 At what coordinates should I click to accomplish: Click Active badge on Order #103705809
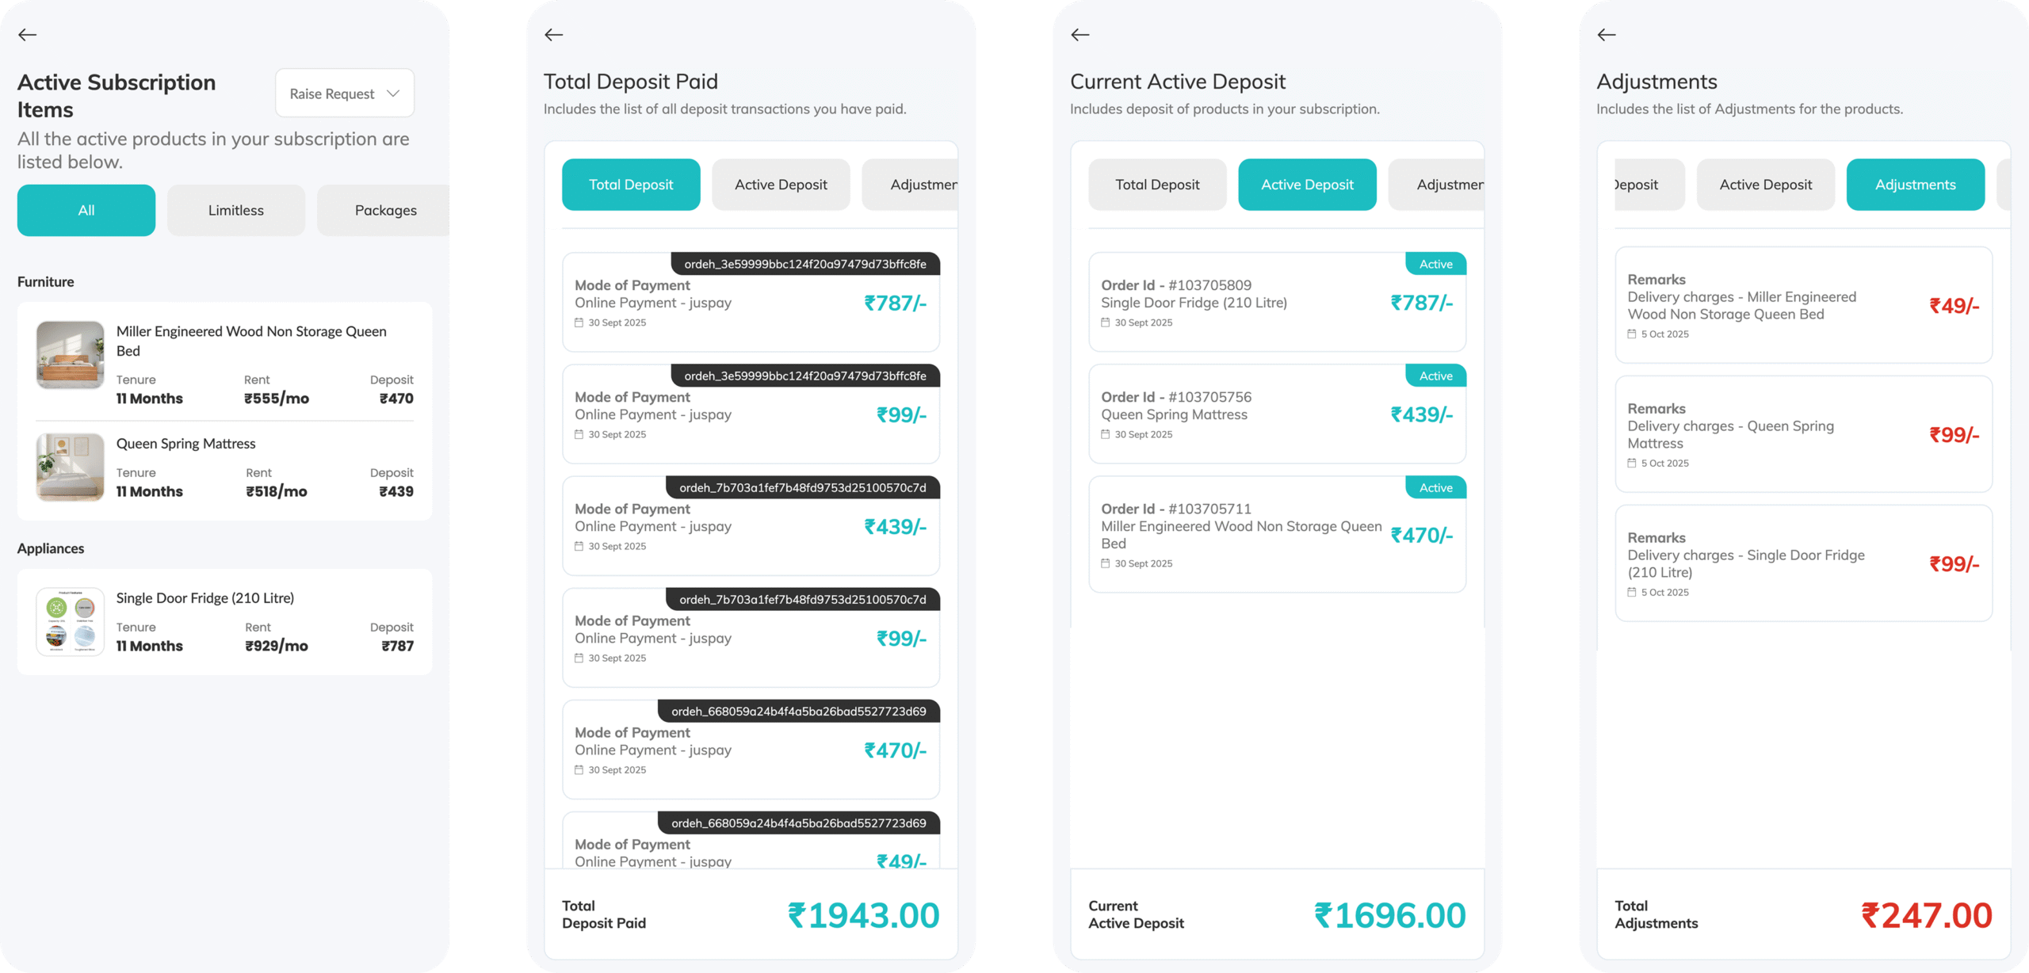coord(1435,265)
